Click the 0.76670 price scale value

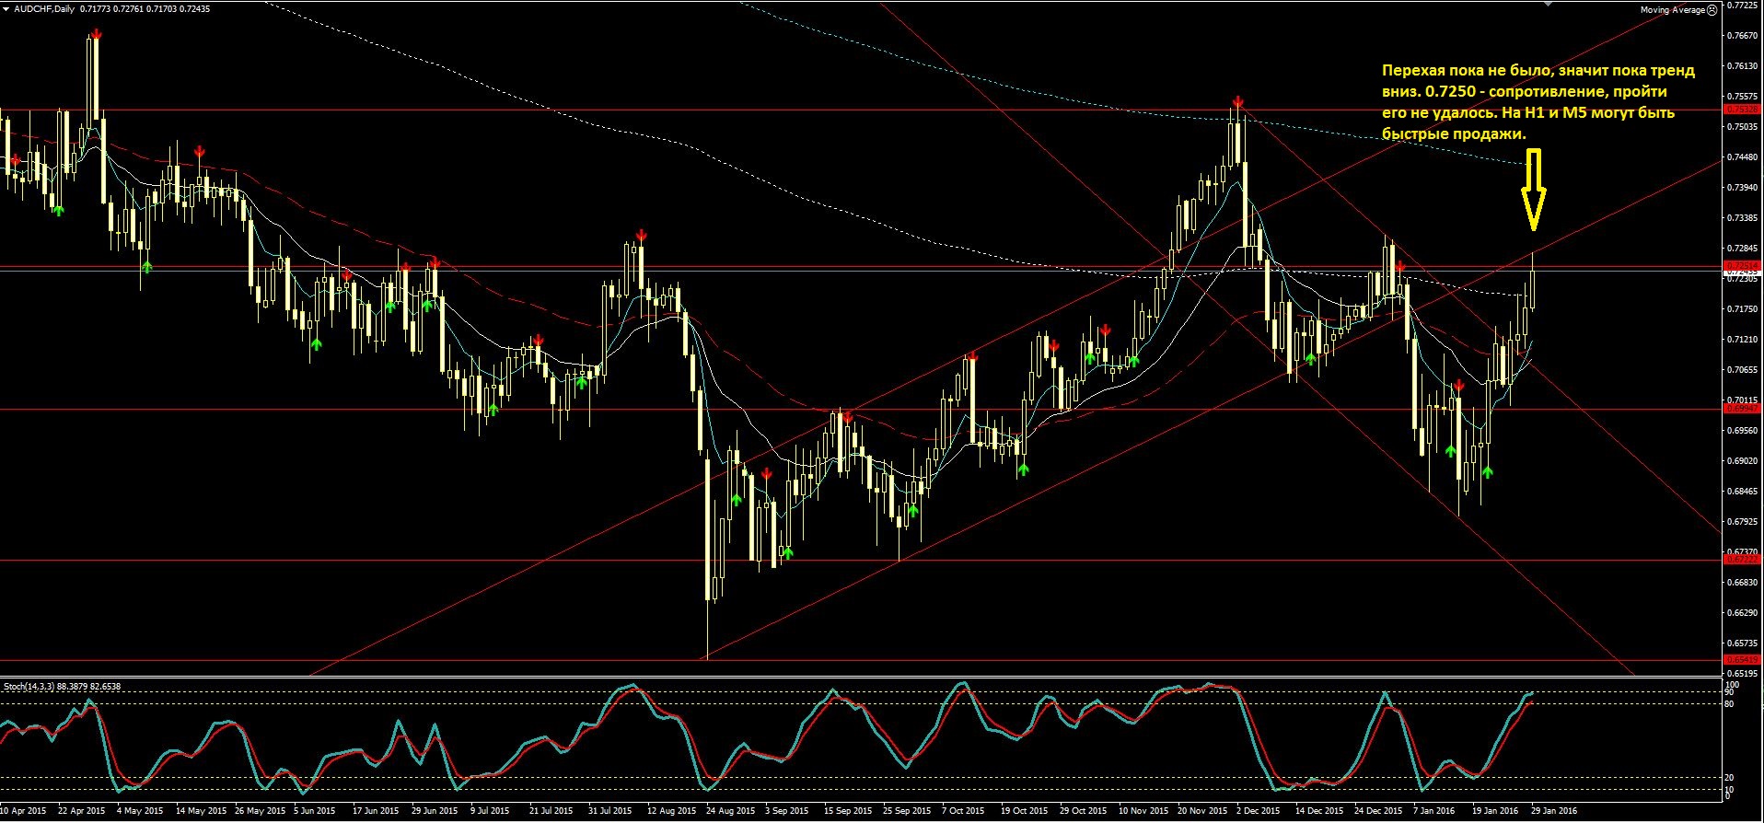click(1741, 36)
